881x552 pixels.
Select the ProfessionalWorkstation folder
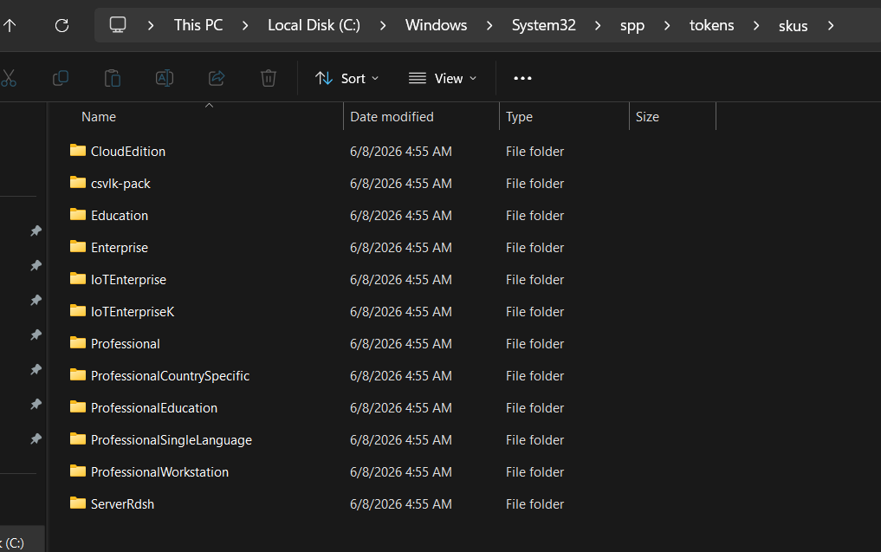(159, 471)
